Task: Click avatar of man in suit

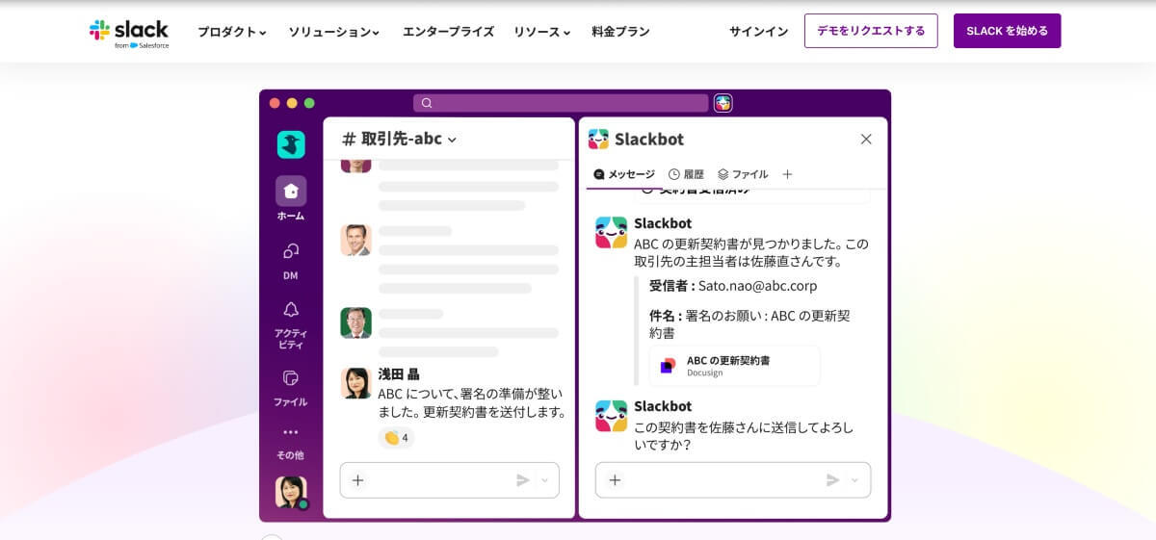Action: coord(355,240)
